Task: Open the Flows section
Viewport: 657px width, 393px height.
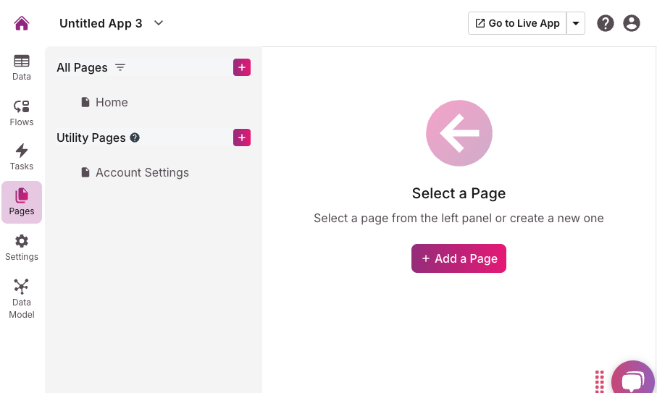Action: tap(22, 113)
